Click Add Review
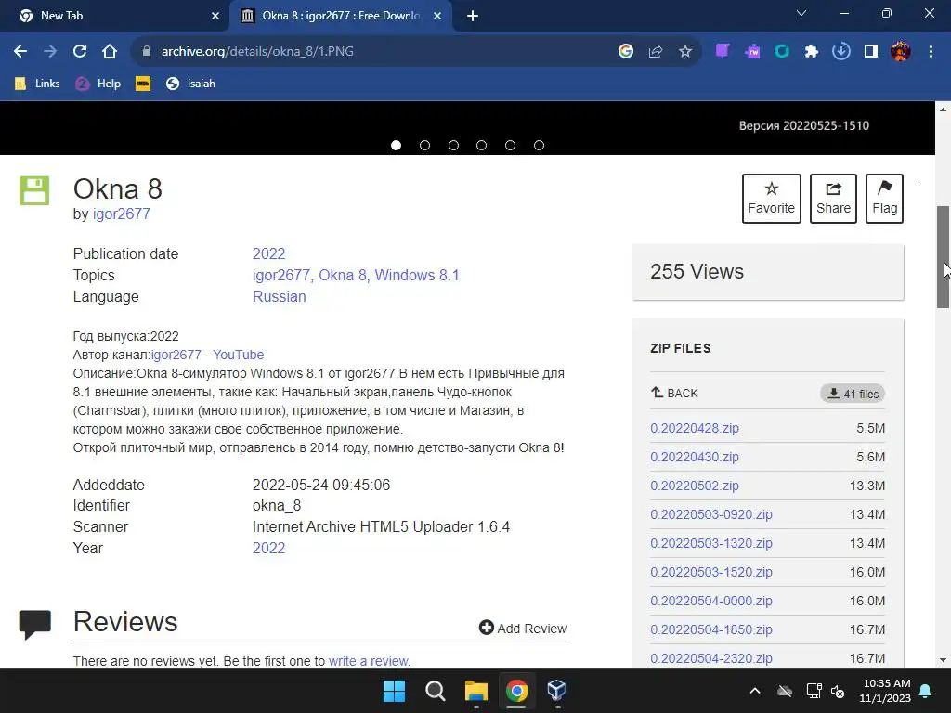Screen dimensions: 951x713 523,629
